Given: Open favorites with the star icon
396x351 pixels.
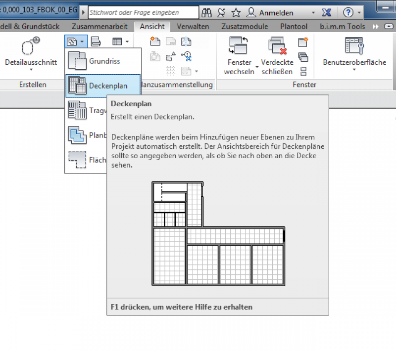Looking at the screenshot, I should (236, 13).
